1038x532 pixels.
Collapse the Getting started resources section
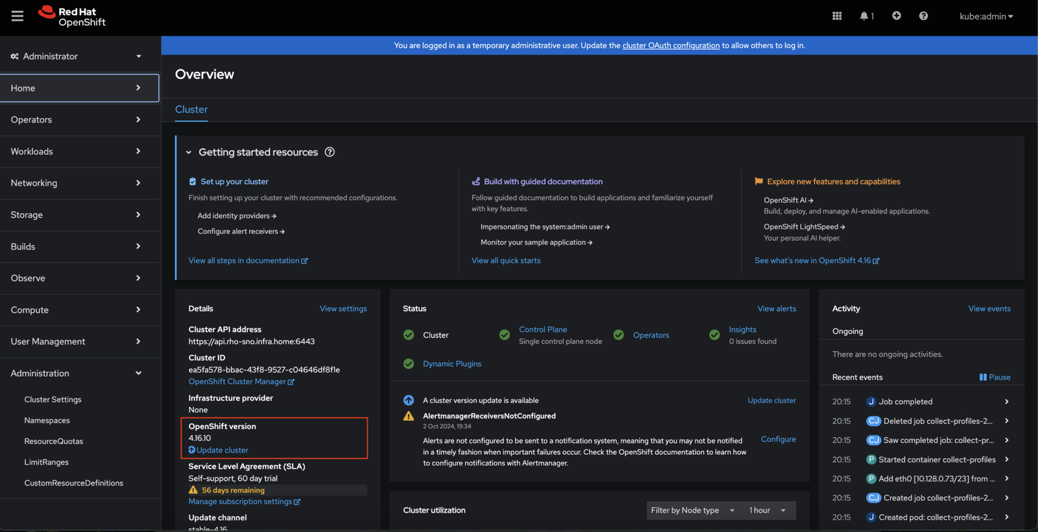pos(189,152)
